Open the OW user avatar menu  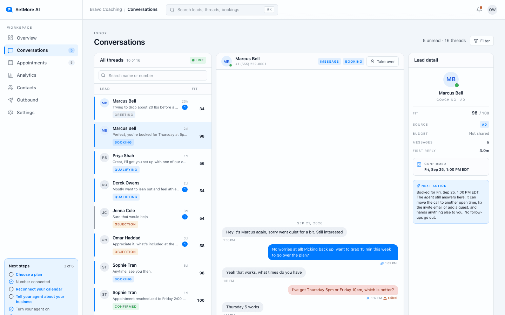pyautogui.click(x=492, y=10)
